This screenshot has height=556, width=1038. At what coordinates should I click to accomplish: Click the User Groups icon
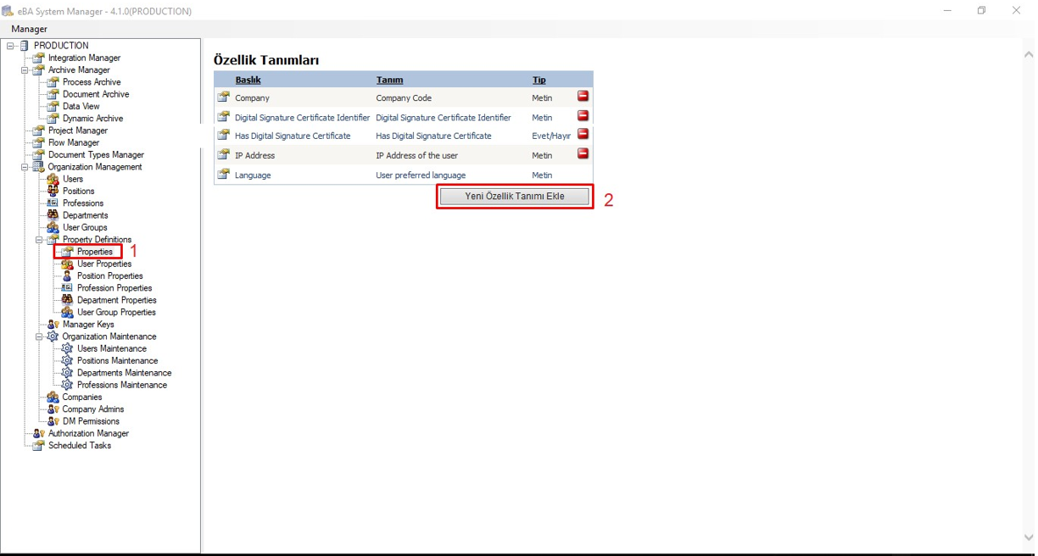tap(53, 227)
